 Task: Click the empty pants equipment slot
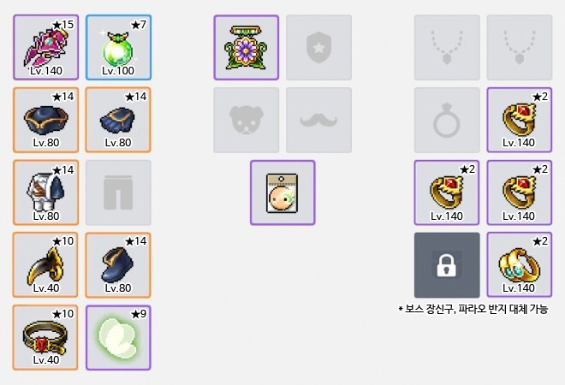(118, 192)
